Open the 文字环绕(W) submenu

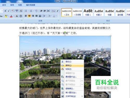point(73,96)
